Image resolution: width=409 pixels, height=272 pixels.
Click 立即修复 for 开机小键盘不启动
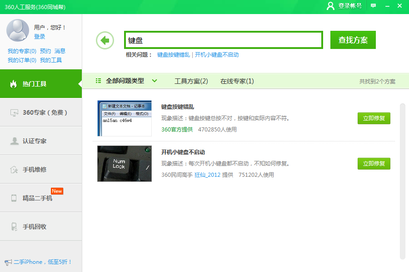(374, 164)
